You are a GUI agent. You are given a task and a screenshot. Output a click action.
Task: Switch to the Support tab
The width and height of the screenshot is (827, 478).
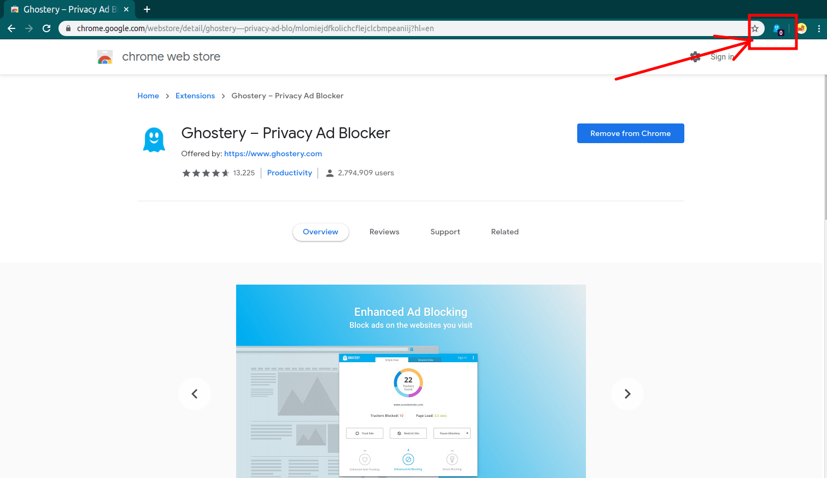(445, 232)
